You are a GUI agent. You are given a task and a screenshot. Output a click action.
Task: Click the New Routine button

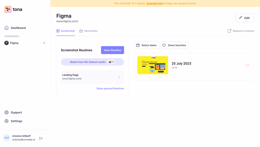113,50
